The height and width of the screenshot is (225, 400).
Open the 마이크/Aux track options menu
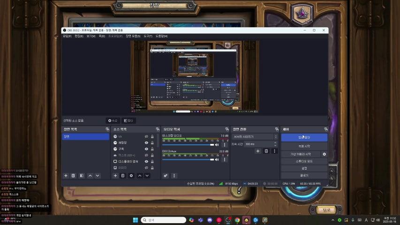coord(225,160)
